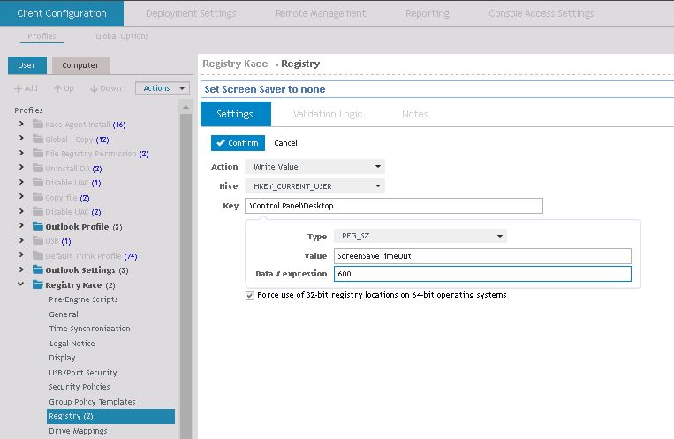This screenshot has height=439, width=674.
Task: Click the Registry Kace folder icon
Action: point(38,285)
